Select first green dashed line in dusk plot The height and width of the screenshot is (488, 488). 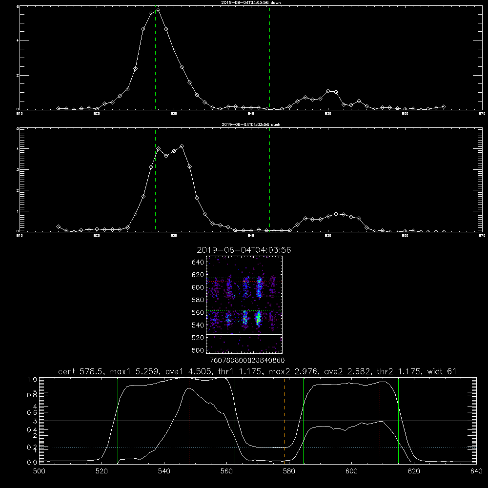tap(155, 180)
